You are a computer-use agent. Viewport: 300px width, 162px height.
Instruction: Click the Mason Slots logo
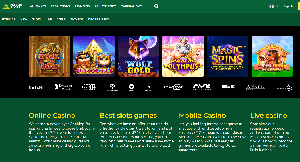click(x=12, y=6)
